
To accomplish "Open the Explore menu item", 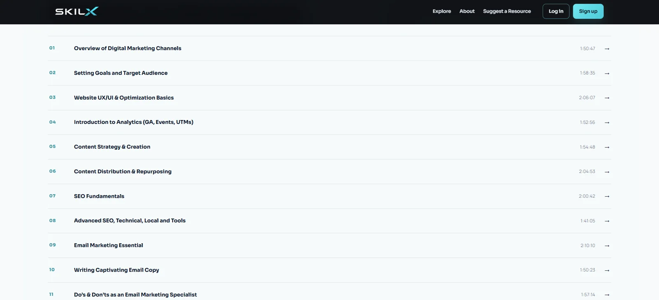I will tap(442, 11).
